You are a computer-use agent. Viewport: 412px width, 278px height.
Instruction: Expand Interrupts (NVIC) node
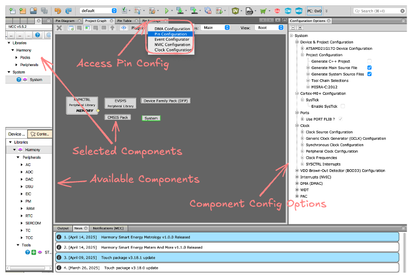click(297, 177)
